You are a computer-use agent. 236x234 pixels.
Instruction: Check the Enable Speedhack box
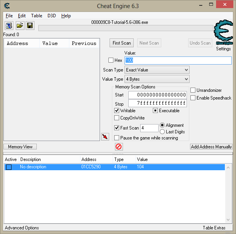pos(193,98)
